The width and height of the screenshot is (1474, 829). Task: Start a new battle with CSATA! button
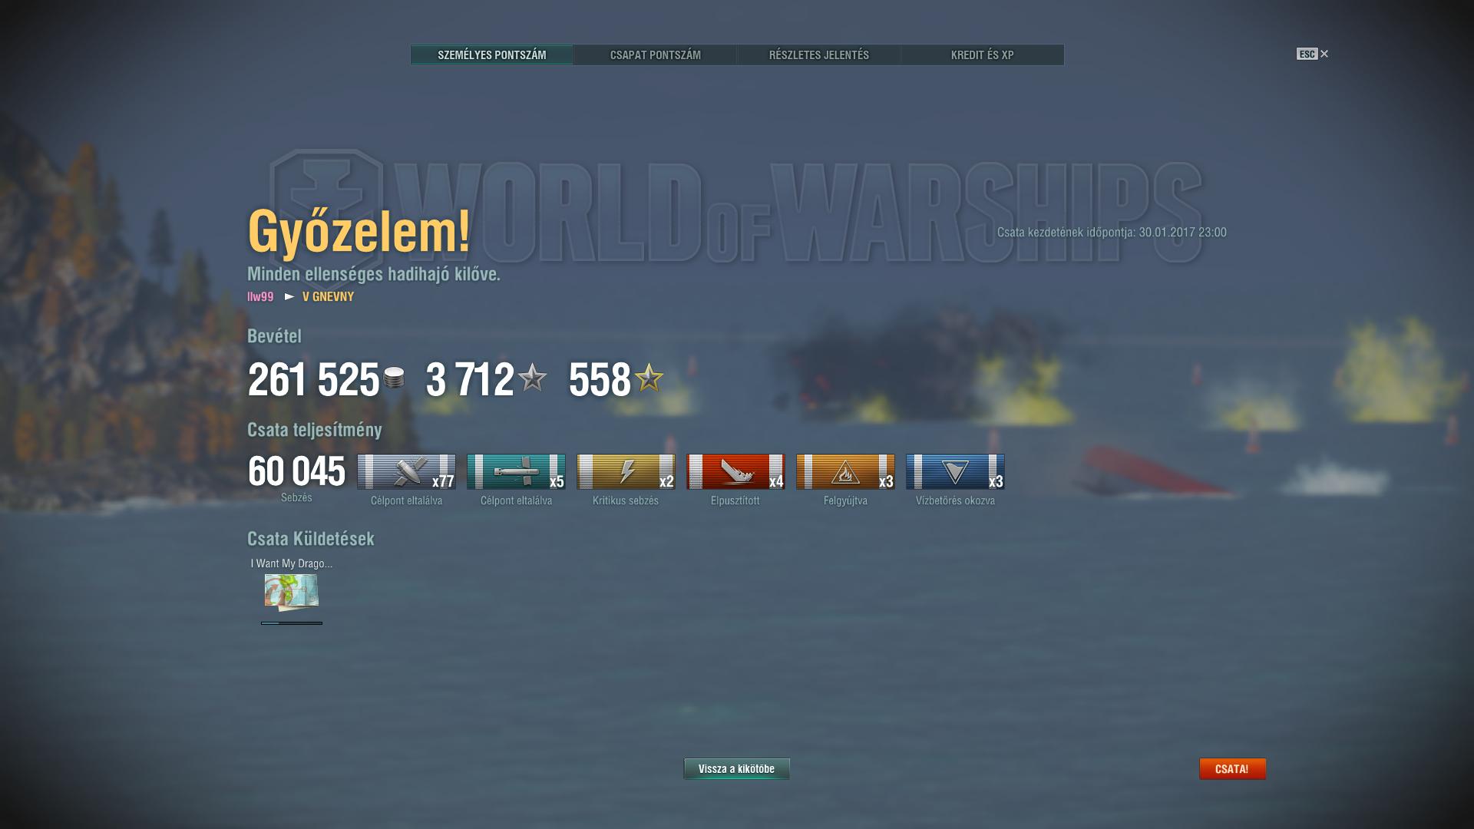point(1232,768)
